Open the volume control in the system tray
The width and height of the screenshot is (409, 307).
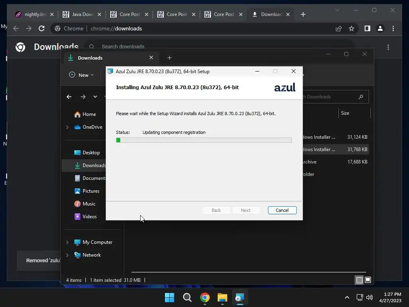[x=369, y=297]
